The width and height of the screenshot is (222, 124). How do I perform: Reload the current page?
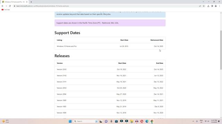click(x=10, y=6)
